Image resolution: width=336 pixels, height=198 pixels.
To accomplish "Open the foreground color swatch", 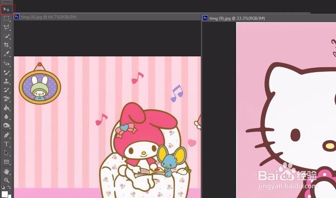I will point(4,194).
